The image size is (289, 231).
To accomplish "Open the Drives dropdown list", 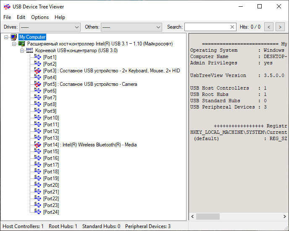I will pos(76,27).
